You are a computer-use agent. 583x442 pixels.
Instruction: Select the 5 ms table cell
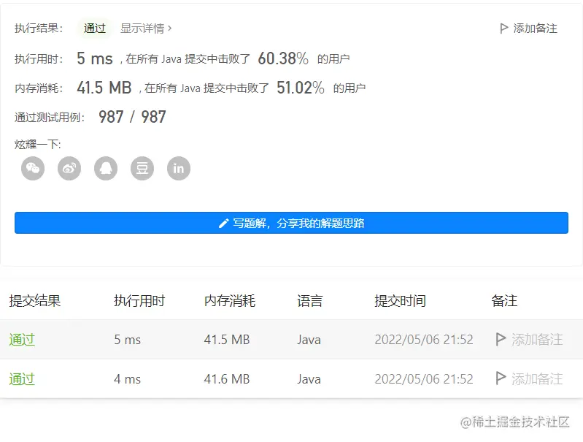tap(127, 340)
